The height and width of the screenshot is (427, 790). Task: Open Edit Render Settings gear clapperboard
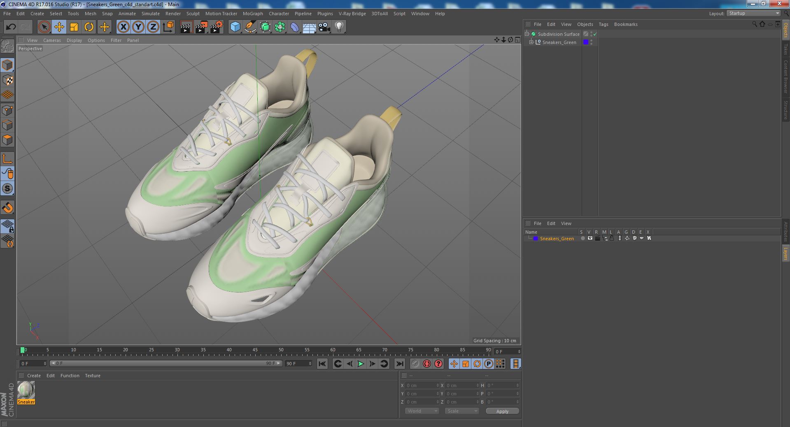pyautogui.click(x=217, y=27)
